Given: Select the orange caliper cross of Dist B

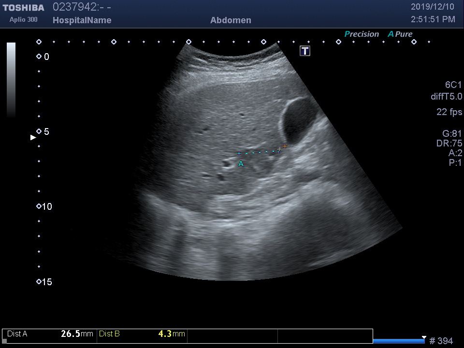Looking at the screenshot, I should click(x=285, y=146).
